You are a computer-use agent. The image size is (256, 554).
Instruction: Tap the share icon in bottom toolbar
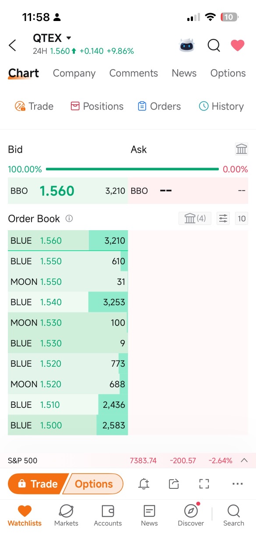(x=174, y=484)
